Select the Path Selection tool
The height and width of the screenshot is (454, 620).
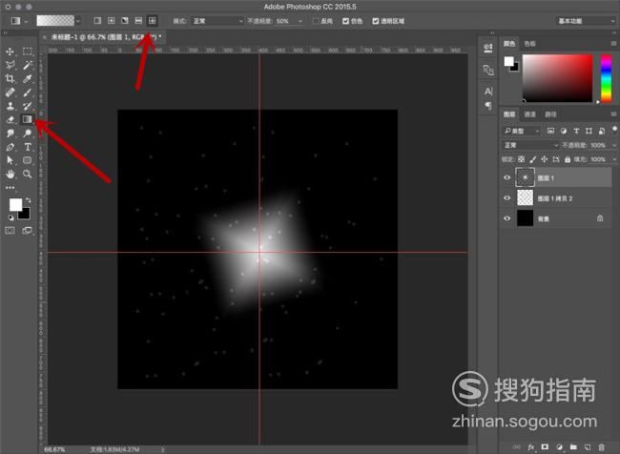coord(10,160)
